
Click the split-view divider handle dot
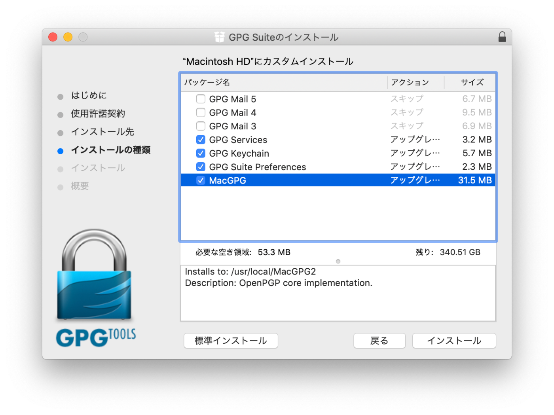click(x=338, y=261)
